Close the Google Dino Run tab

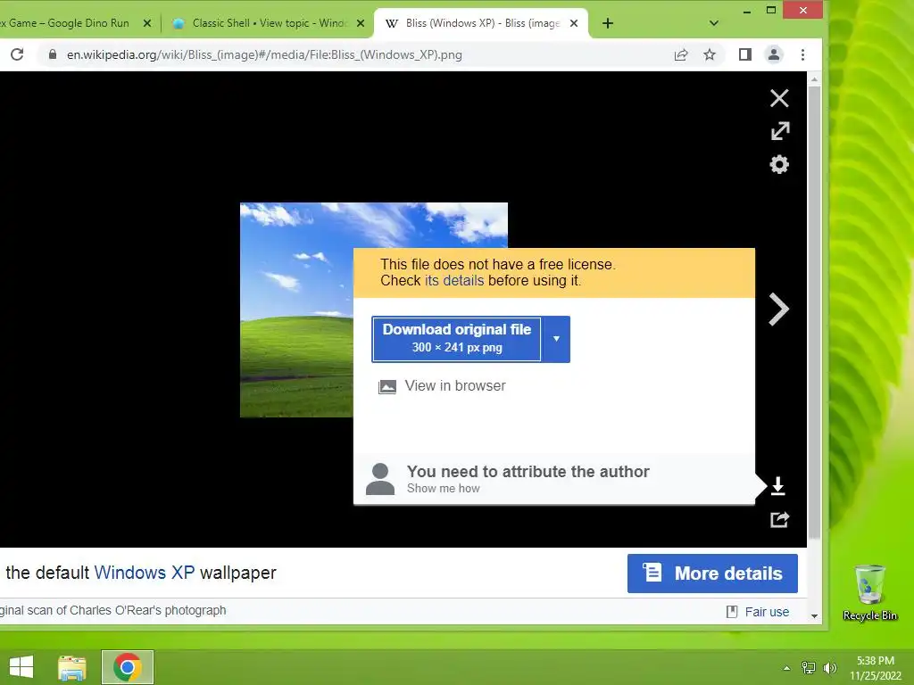(x=147, y=23)
